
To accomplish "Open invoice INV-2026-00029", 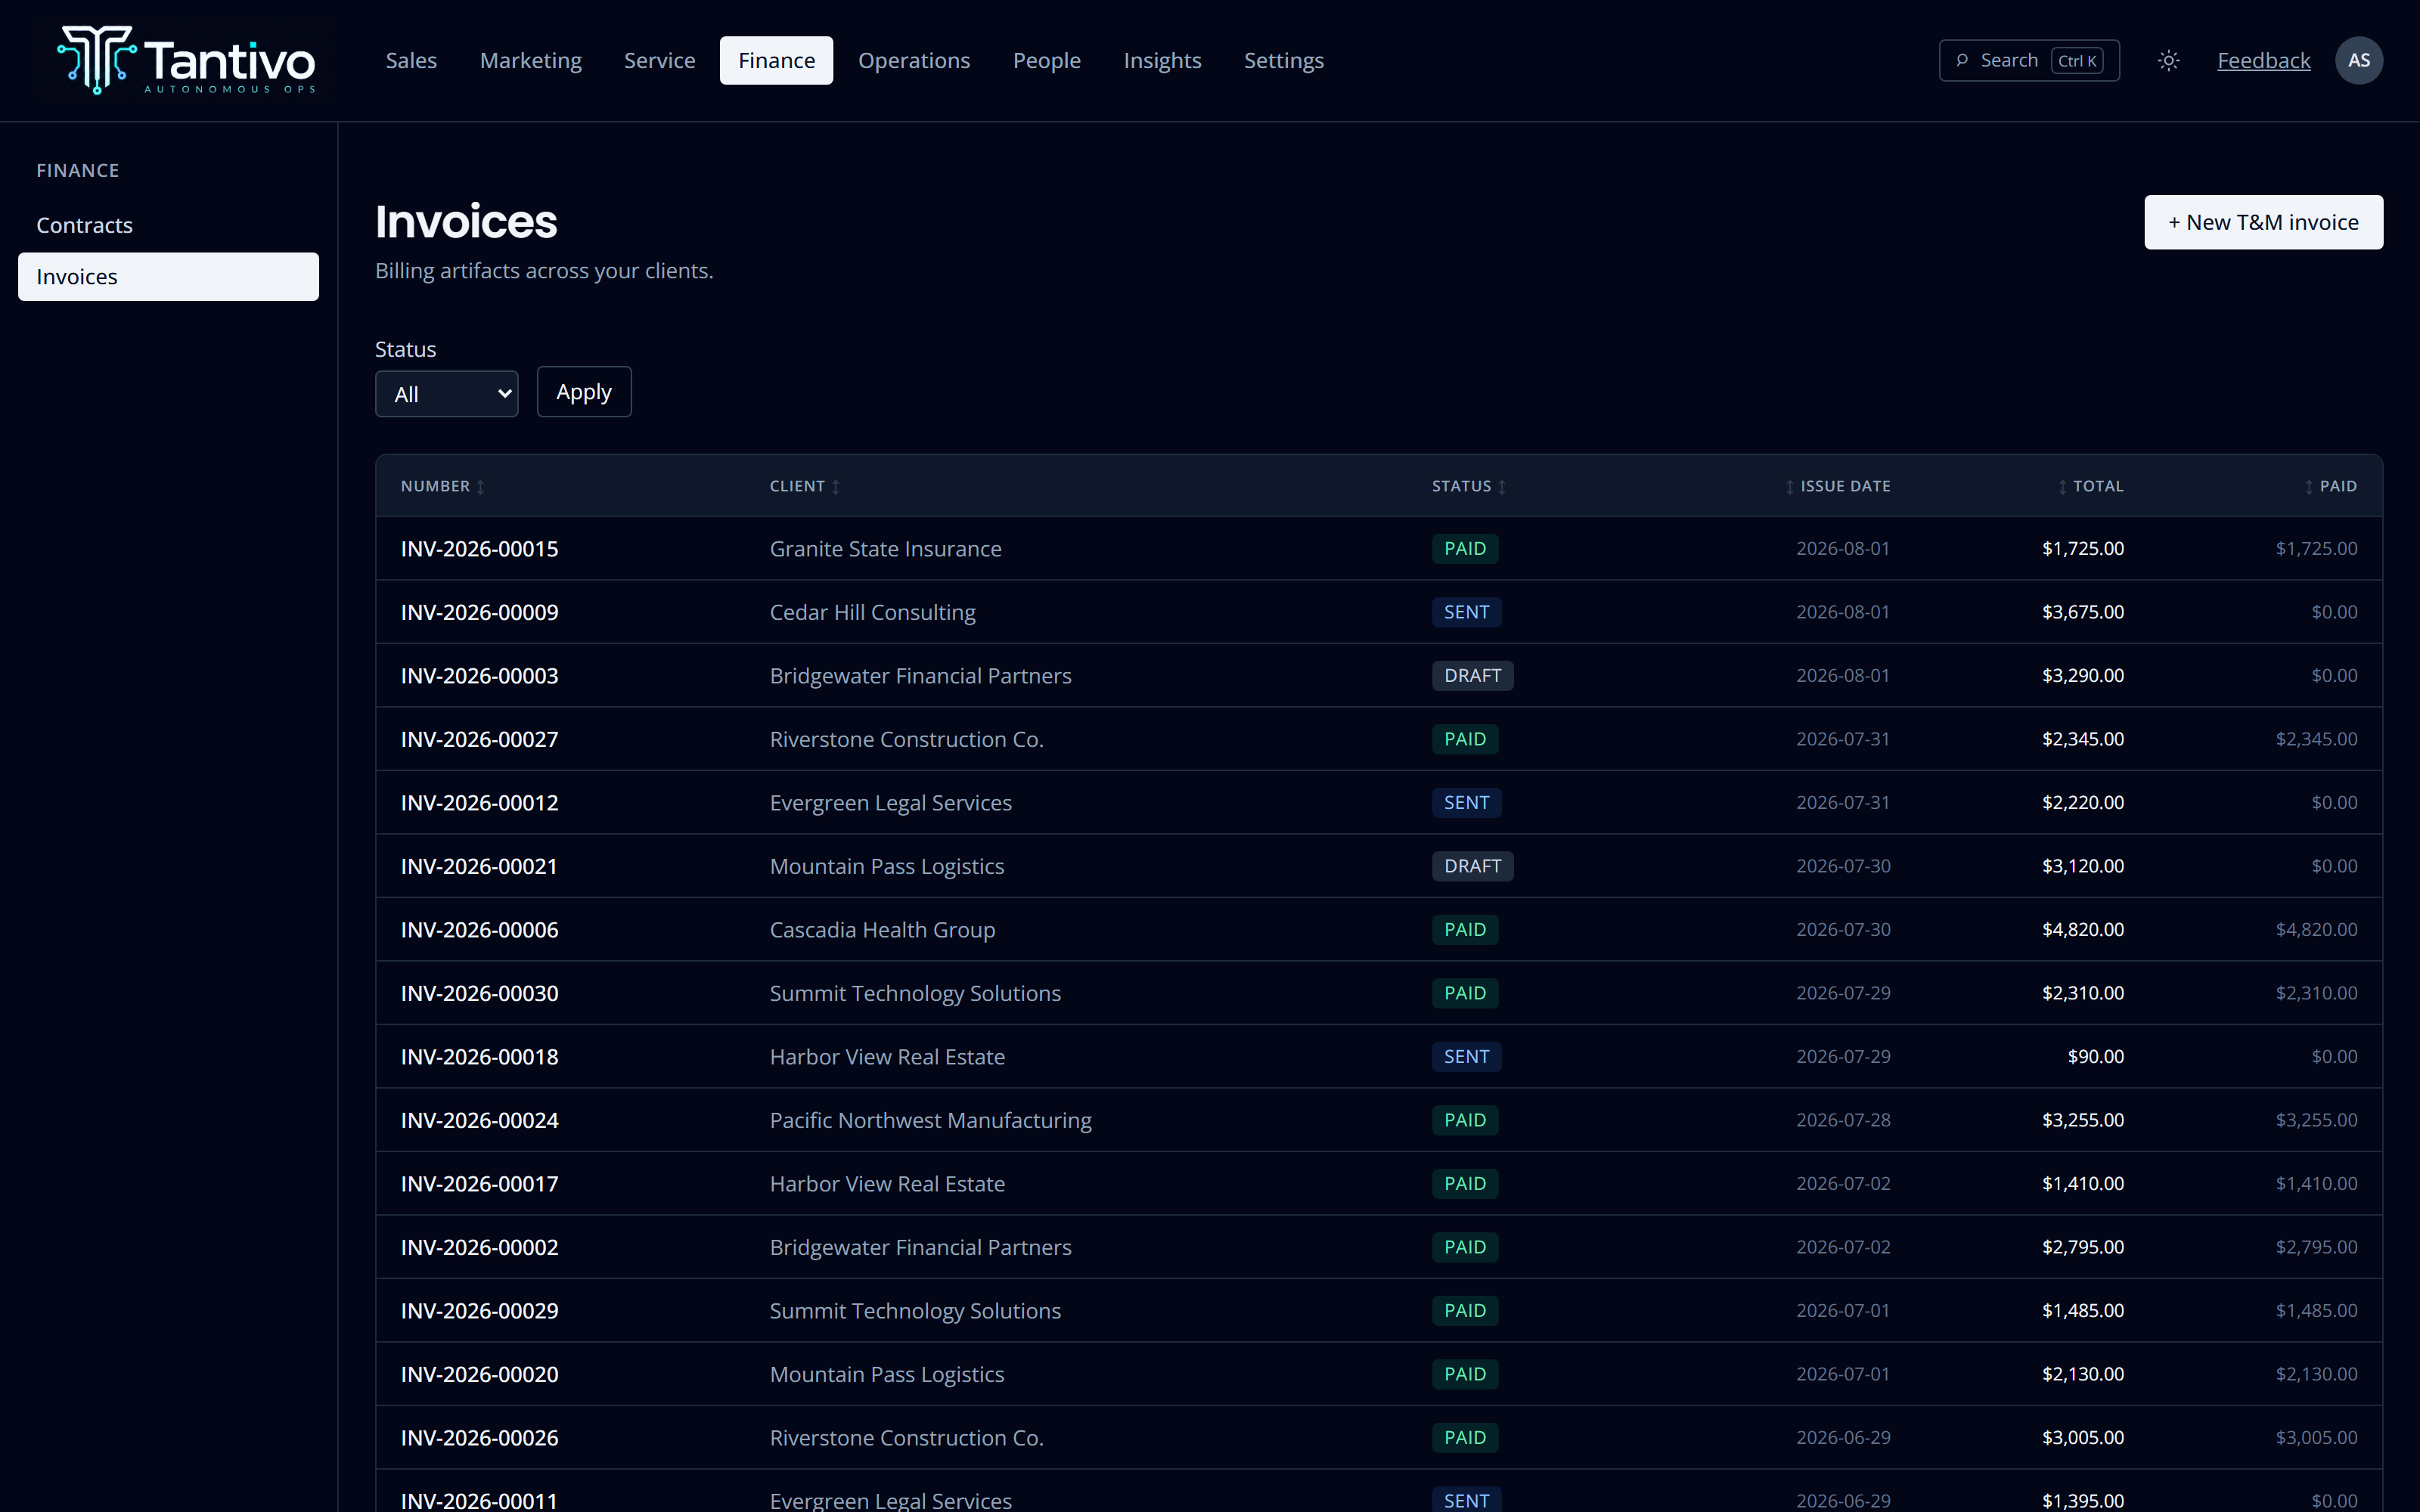I will (479, 1311).
